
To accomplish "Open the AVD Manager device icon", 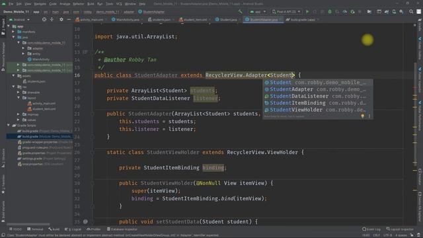I will [394, 12].
